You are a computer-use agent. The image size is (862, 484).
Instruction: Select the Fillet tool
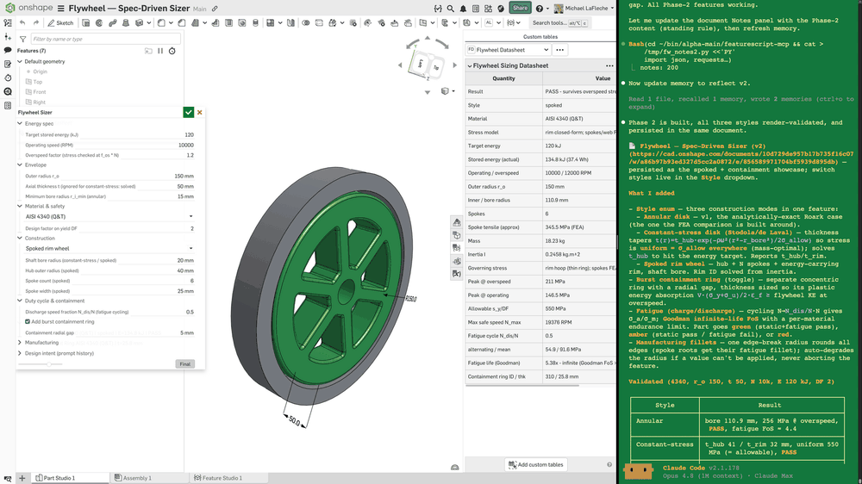tap(161, 23)
